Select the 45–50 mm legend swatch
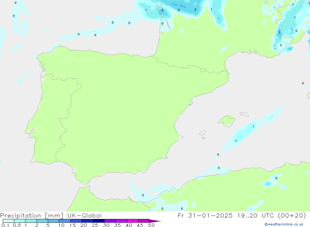Screen dimensions: 310x227 [x=144, y=221]
